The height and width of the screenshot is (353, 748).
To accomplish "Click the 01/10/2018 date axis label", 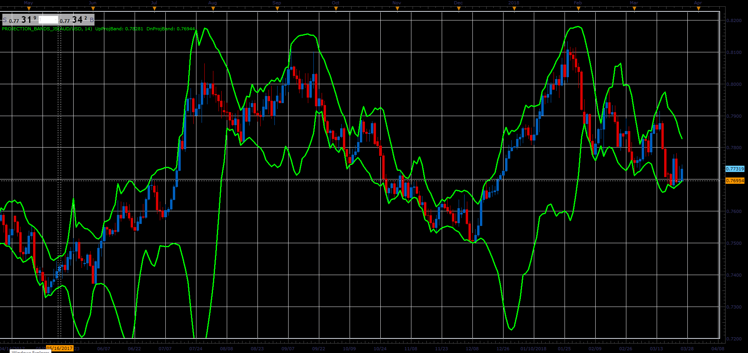I will tap(533, 349).
